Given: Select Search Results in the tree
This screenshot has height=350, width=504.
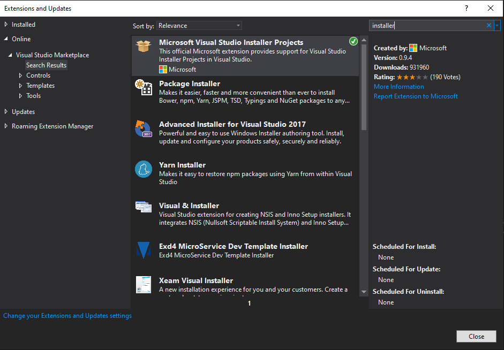Looking at the screenshot, I should pos(46,65).
